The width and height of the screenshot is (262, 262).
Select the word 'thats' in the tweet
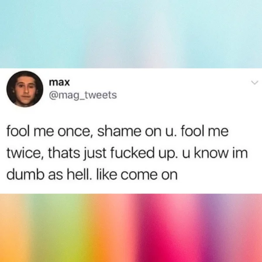[64, 153]
